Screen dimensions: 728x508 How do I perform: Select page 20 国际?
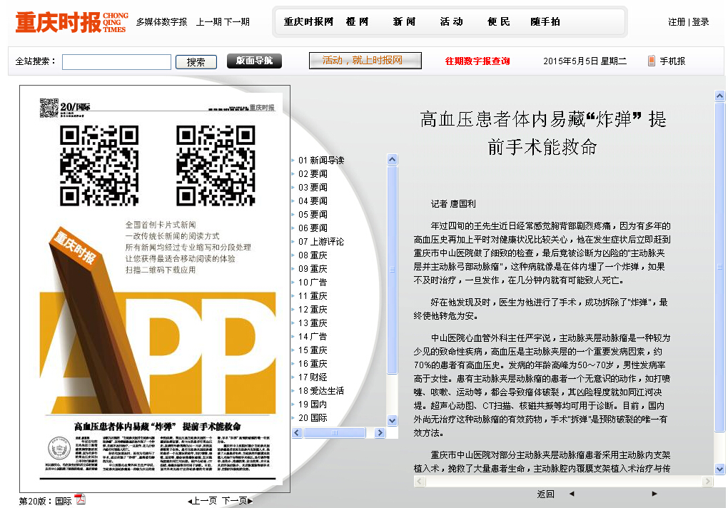tap(313, 417)
